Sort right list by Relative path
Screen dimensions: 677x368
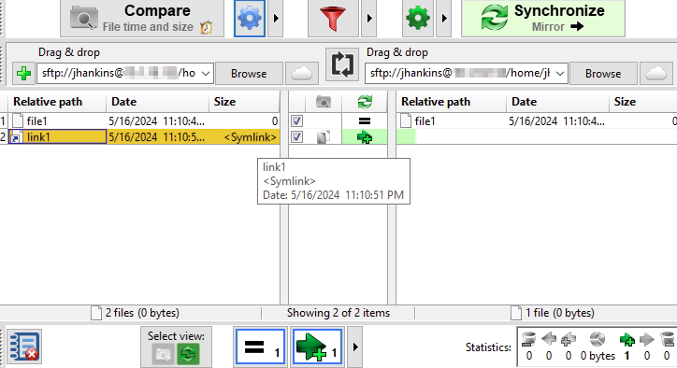(x=452, y=102)
